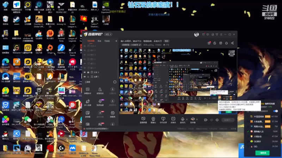
Task: Click the share icon below the window controls
Action: [x=232, y=43]
